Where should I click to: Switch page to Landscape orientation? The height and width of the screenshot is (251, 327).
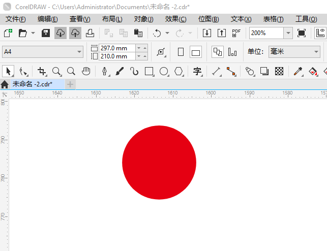click(196, 52)
